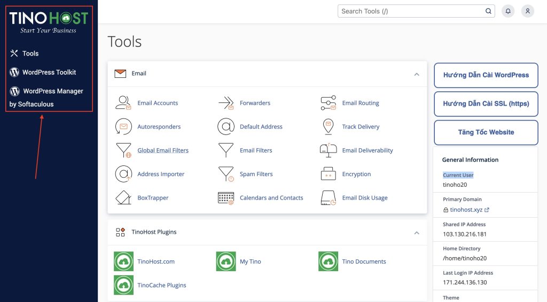547x302 pixels.
Task: Click the current user tinoho20
Action: 455,185
